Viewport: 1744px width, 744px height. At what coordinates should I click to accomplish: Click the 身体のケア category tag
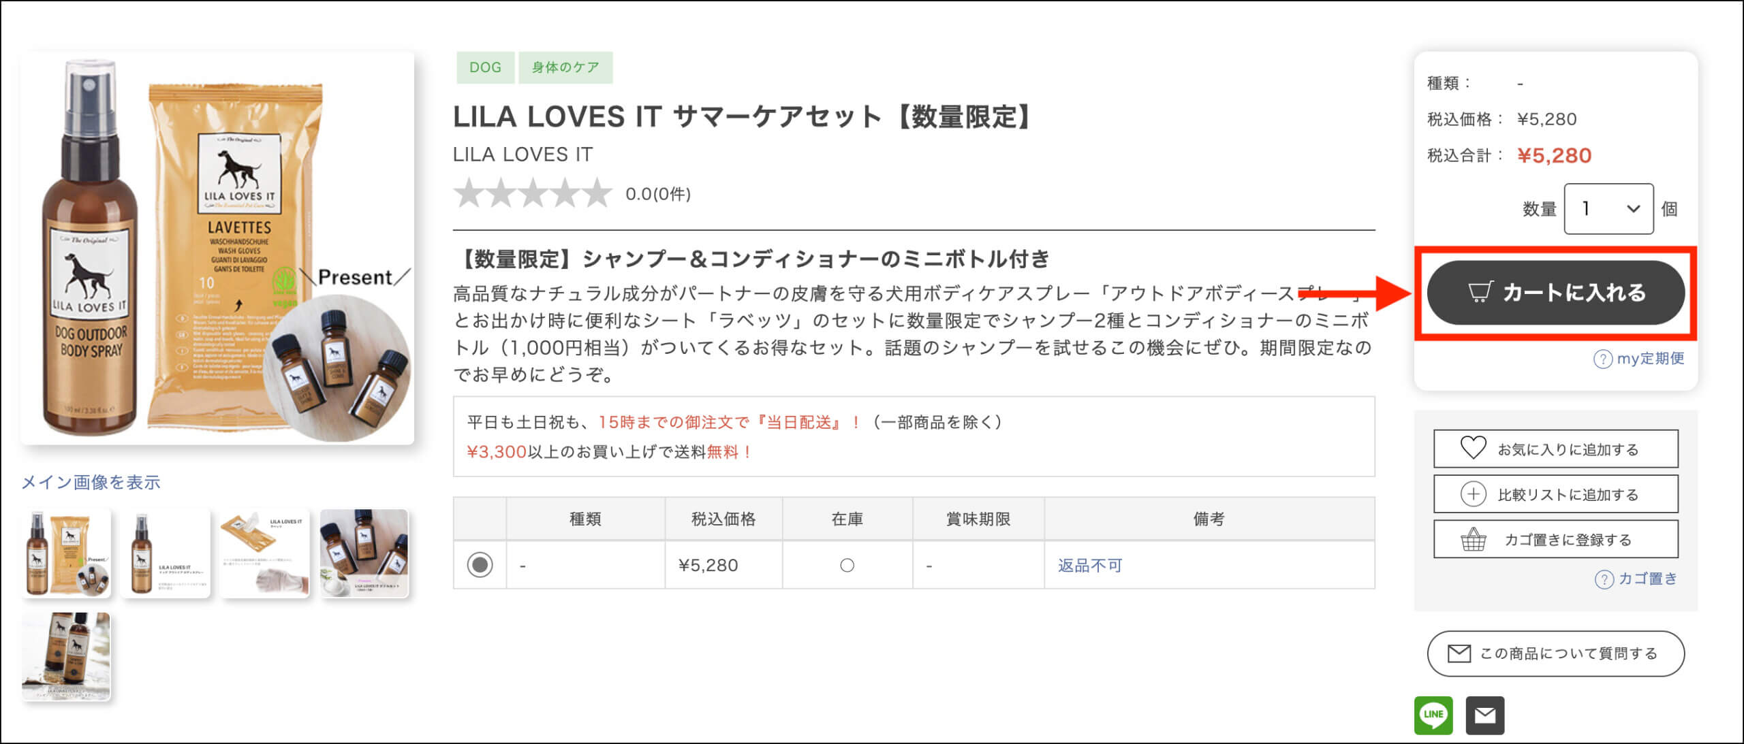point(565,67)
